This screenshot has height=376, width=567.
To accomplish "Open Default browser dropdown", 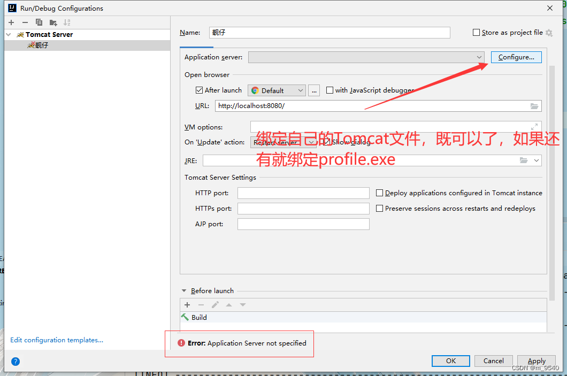I will (277, 90).
